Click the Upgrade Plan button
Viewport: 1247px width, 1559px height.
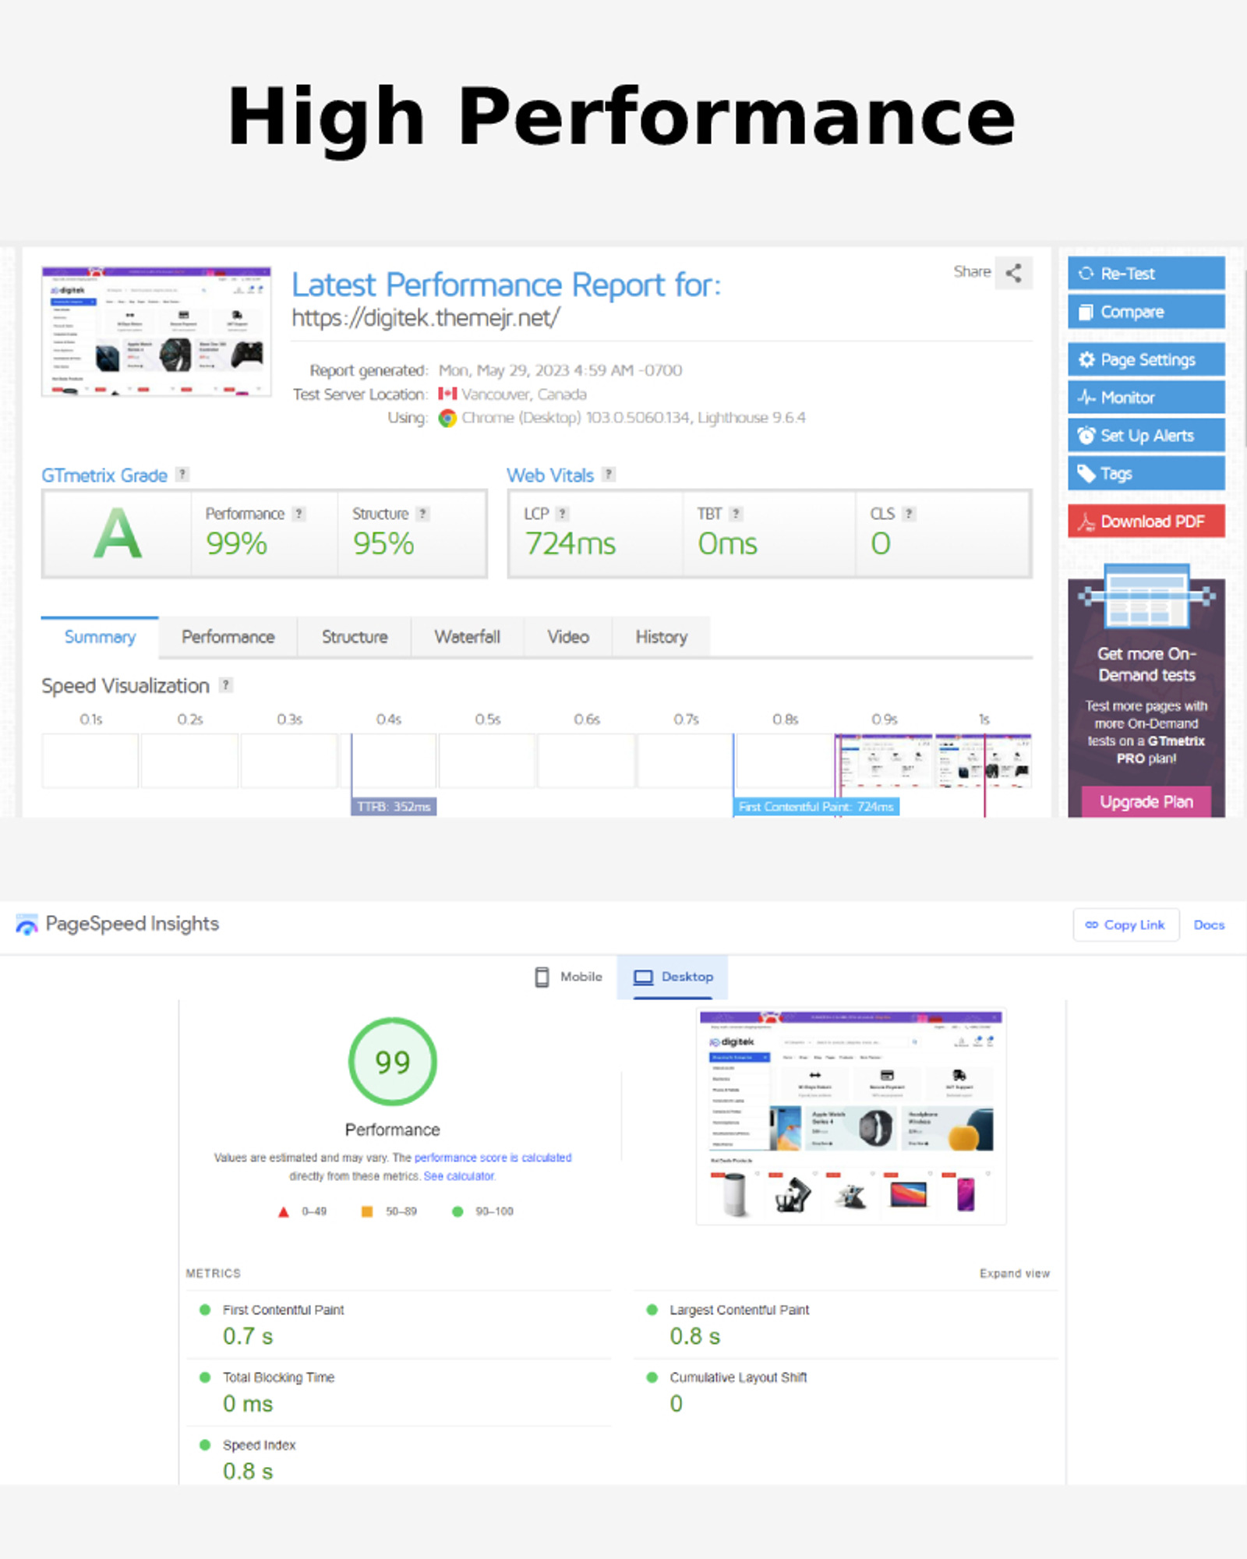pyautogui.click(x=1146, y=801)
